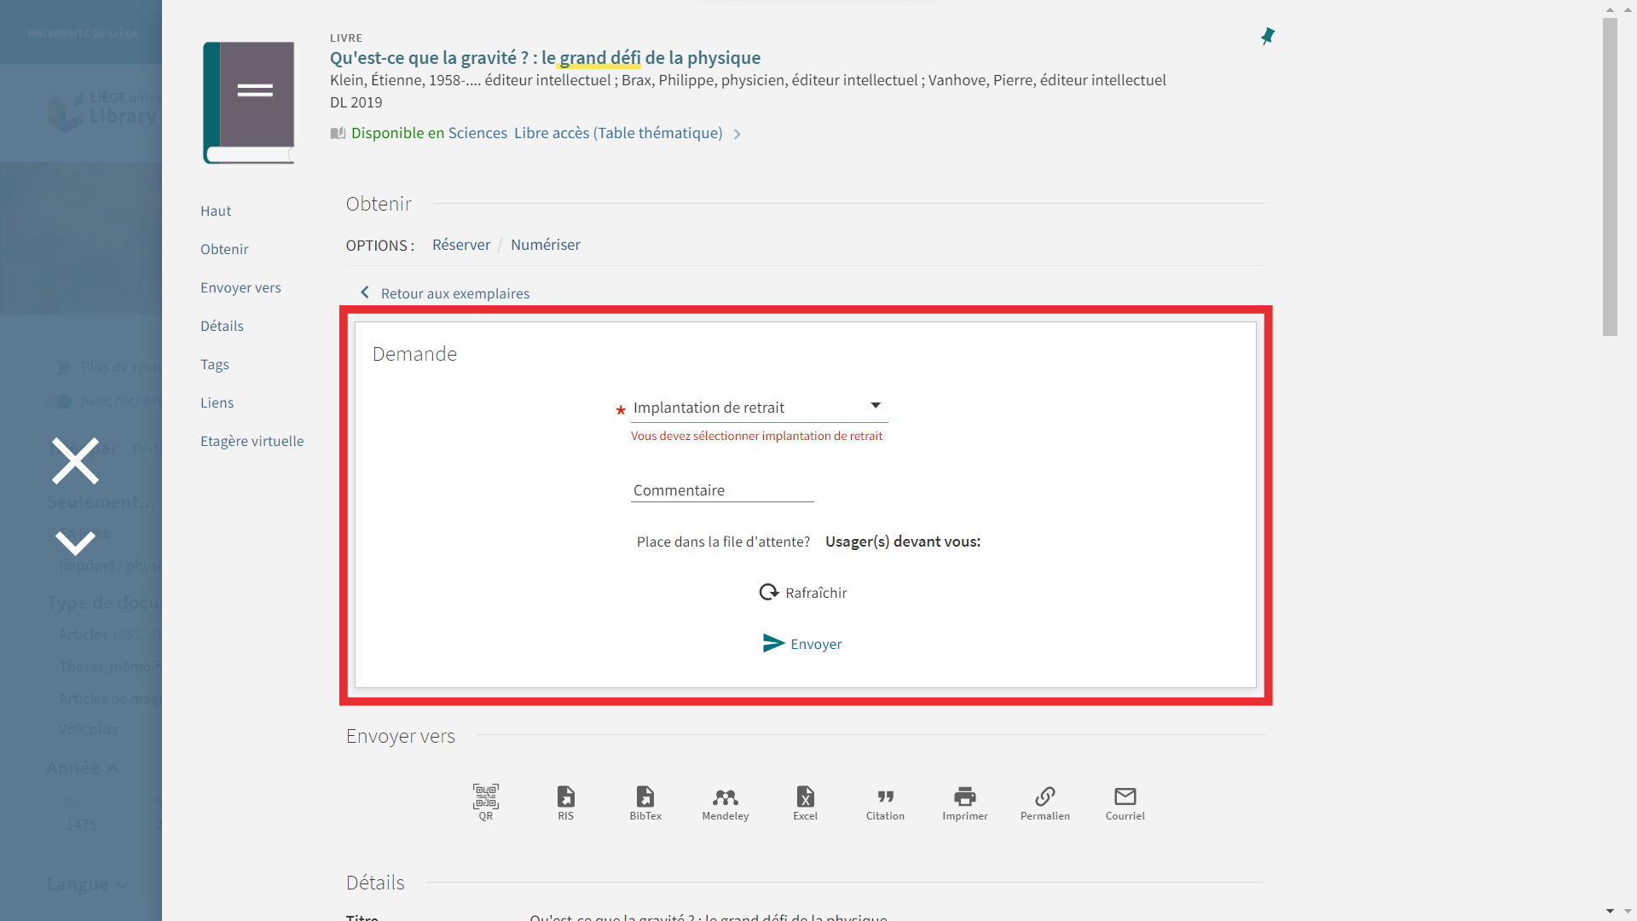The width and height of the screenshot is (1637, 921).
Task: Select the Réserver option
Action: click(461, 245)
